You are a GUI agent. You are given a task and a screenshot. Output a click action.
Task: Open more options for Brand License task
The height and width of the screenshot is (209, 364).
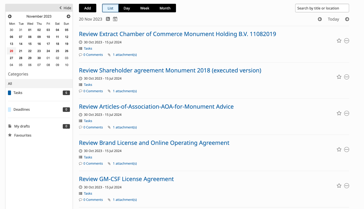point(347,150)
